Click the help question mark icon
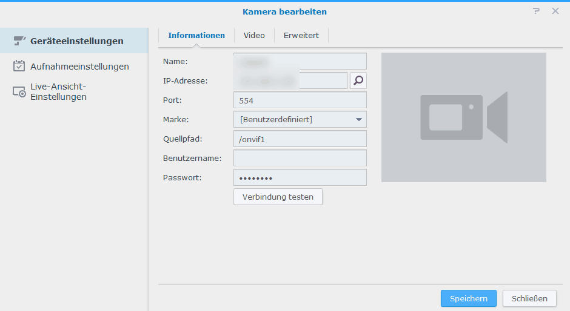 pyautogui.click(x=536, y=11)
